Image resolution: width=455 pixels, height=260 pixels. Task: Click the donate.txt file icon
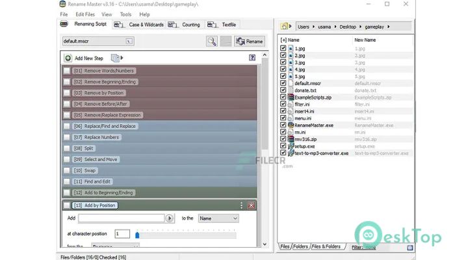[291, 90]
